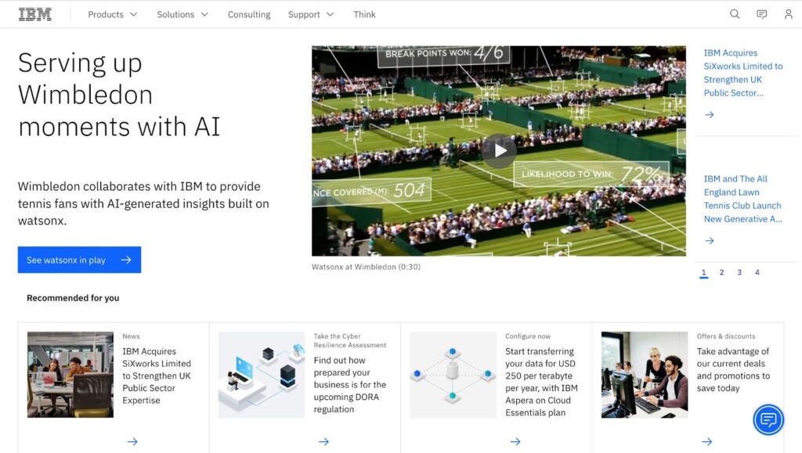Screen dimensions: 802x453
Task: Click arrow under SiXworks Limited sidebar headline
Action: point(709,114)
